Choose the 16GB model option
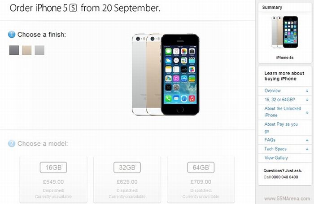 [53, 179]
